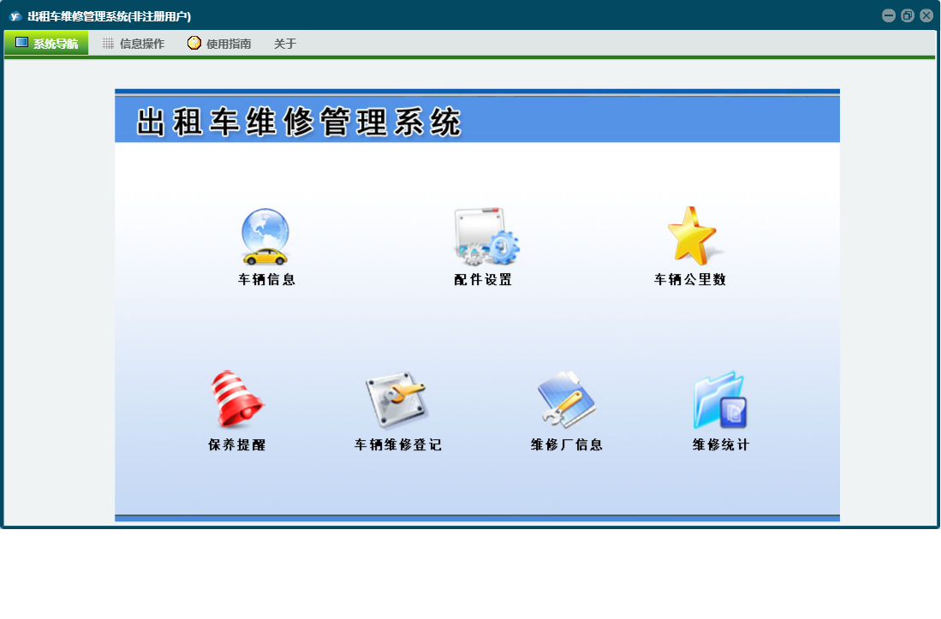The width and height of the screenshot is (941, 619).
Task: Click the 维修厂信息 text label
Action: (567, 444)
